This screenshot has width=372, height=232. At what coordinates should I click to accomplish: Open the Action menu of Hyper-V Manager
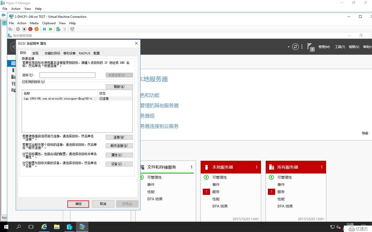pos(16,9)
